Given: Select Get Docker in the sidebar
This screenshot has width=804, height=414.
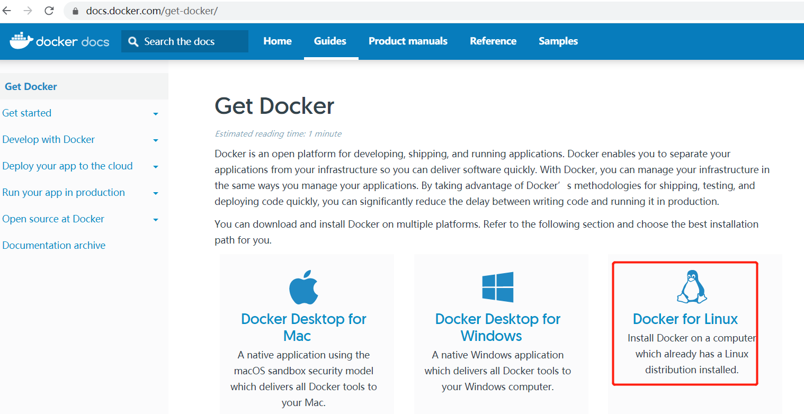Looking at the screenshot, I should (31, 86).
